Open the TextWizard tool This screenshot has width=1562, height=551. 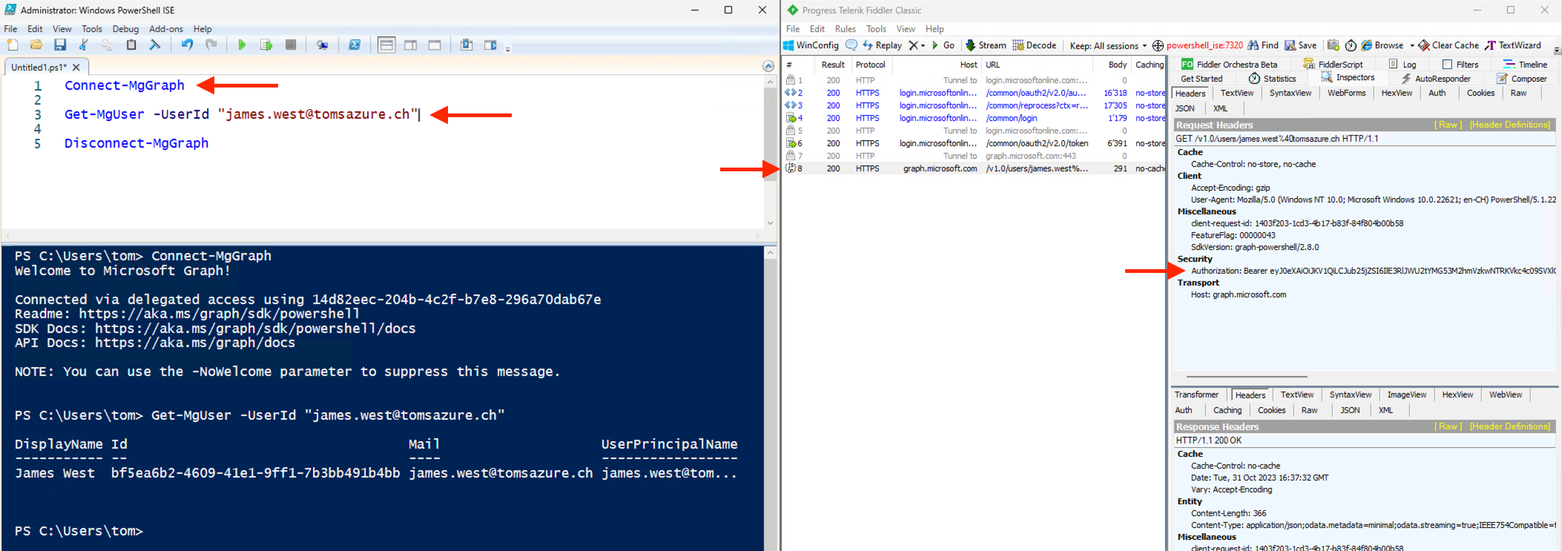1513,45
